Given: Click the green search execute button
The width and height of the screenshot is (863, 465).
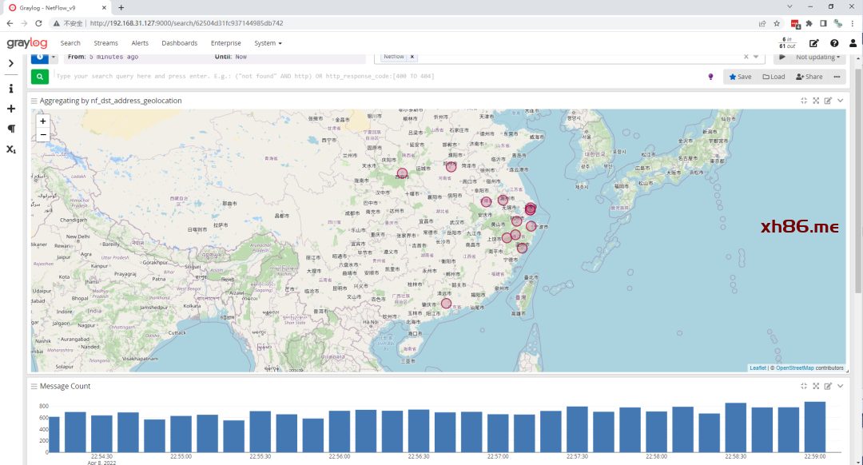Looking at the screenshot, I should 39,77.
